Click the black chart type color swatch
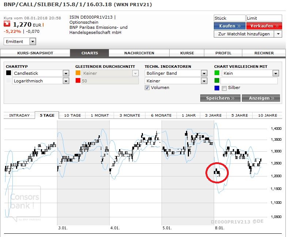Viewport: 288px width, 237px height. pos(8,73)
